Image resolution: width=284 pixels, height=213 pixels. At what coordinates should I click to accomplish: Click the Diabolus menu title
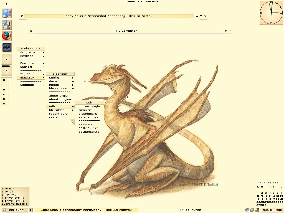[x=31, y=49]
